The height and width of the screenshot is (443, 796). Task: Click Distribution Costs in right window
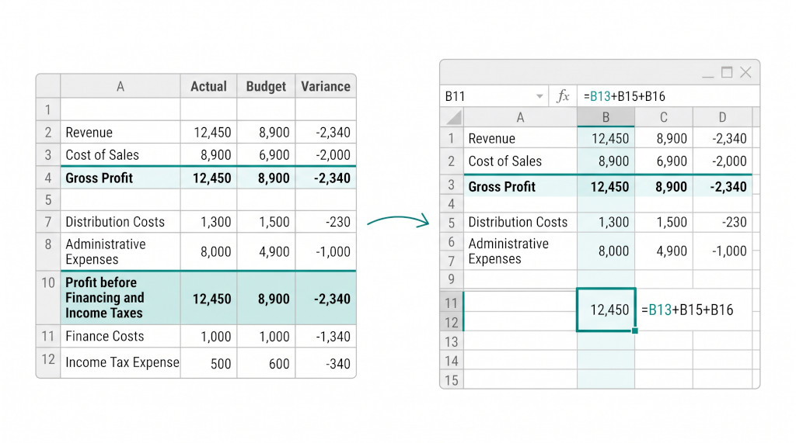[x=520, y=222]
